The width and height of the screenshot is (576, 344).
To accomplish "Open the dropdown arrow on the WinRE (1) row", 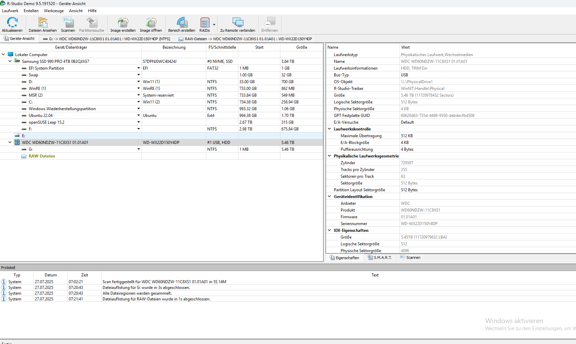I will (138, 88).
